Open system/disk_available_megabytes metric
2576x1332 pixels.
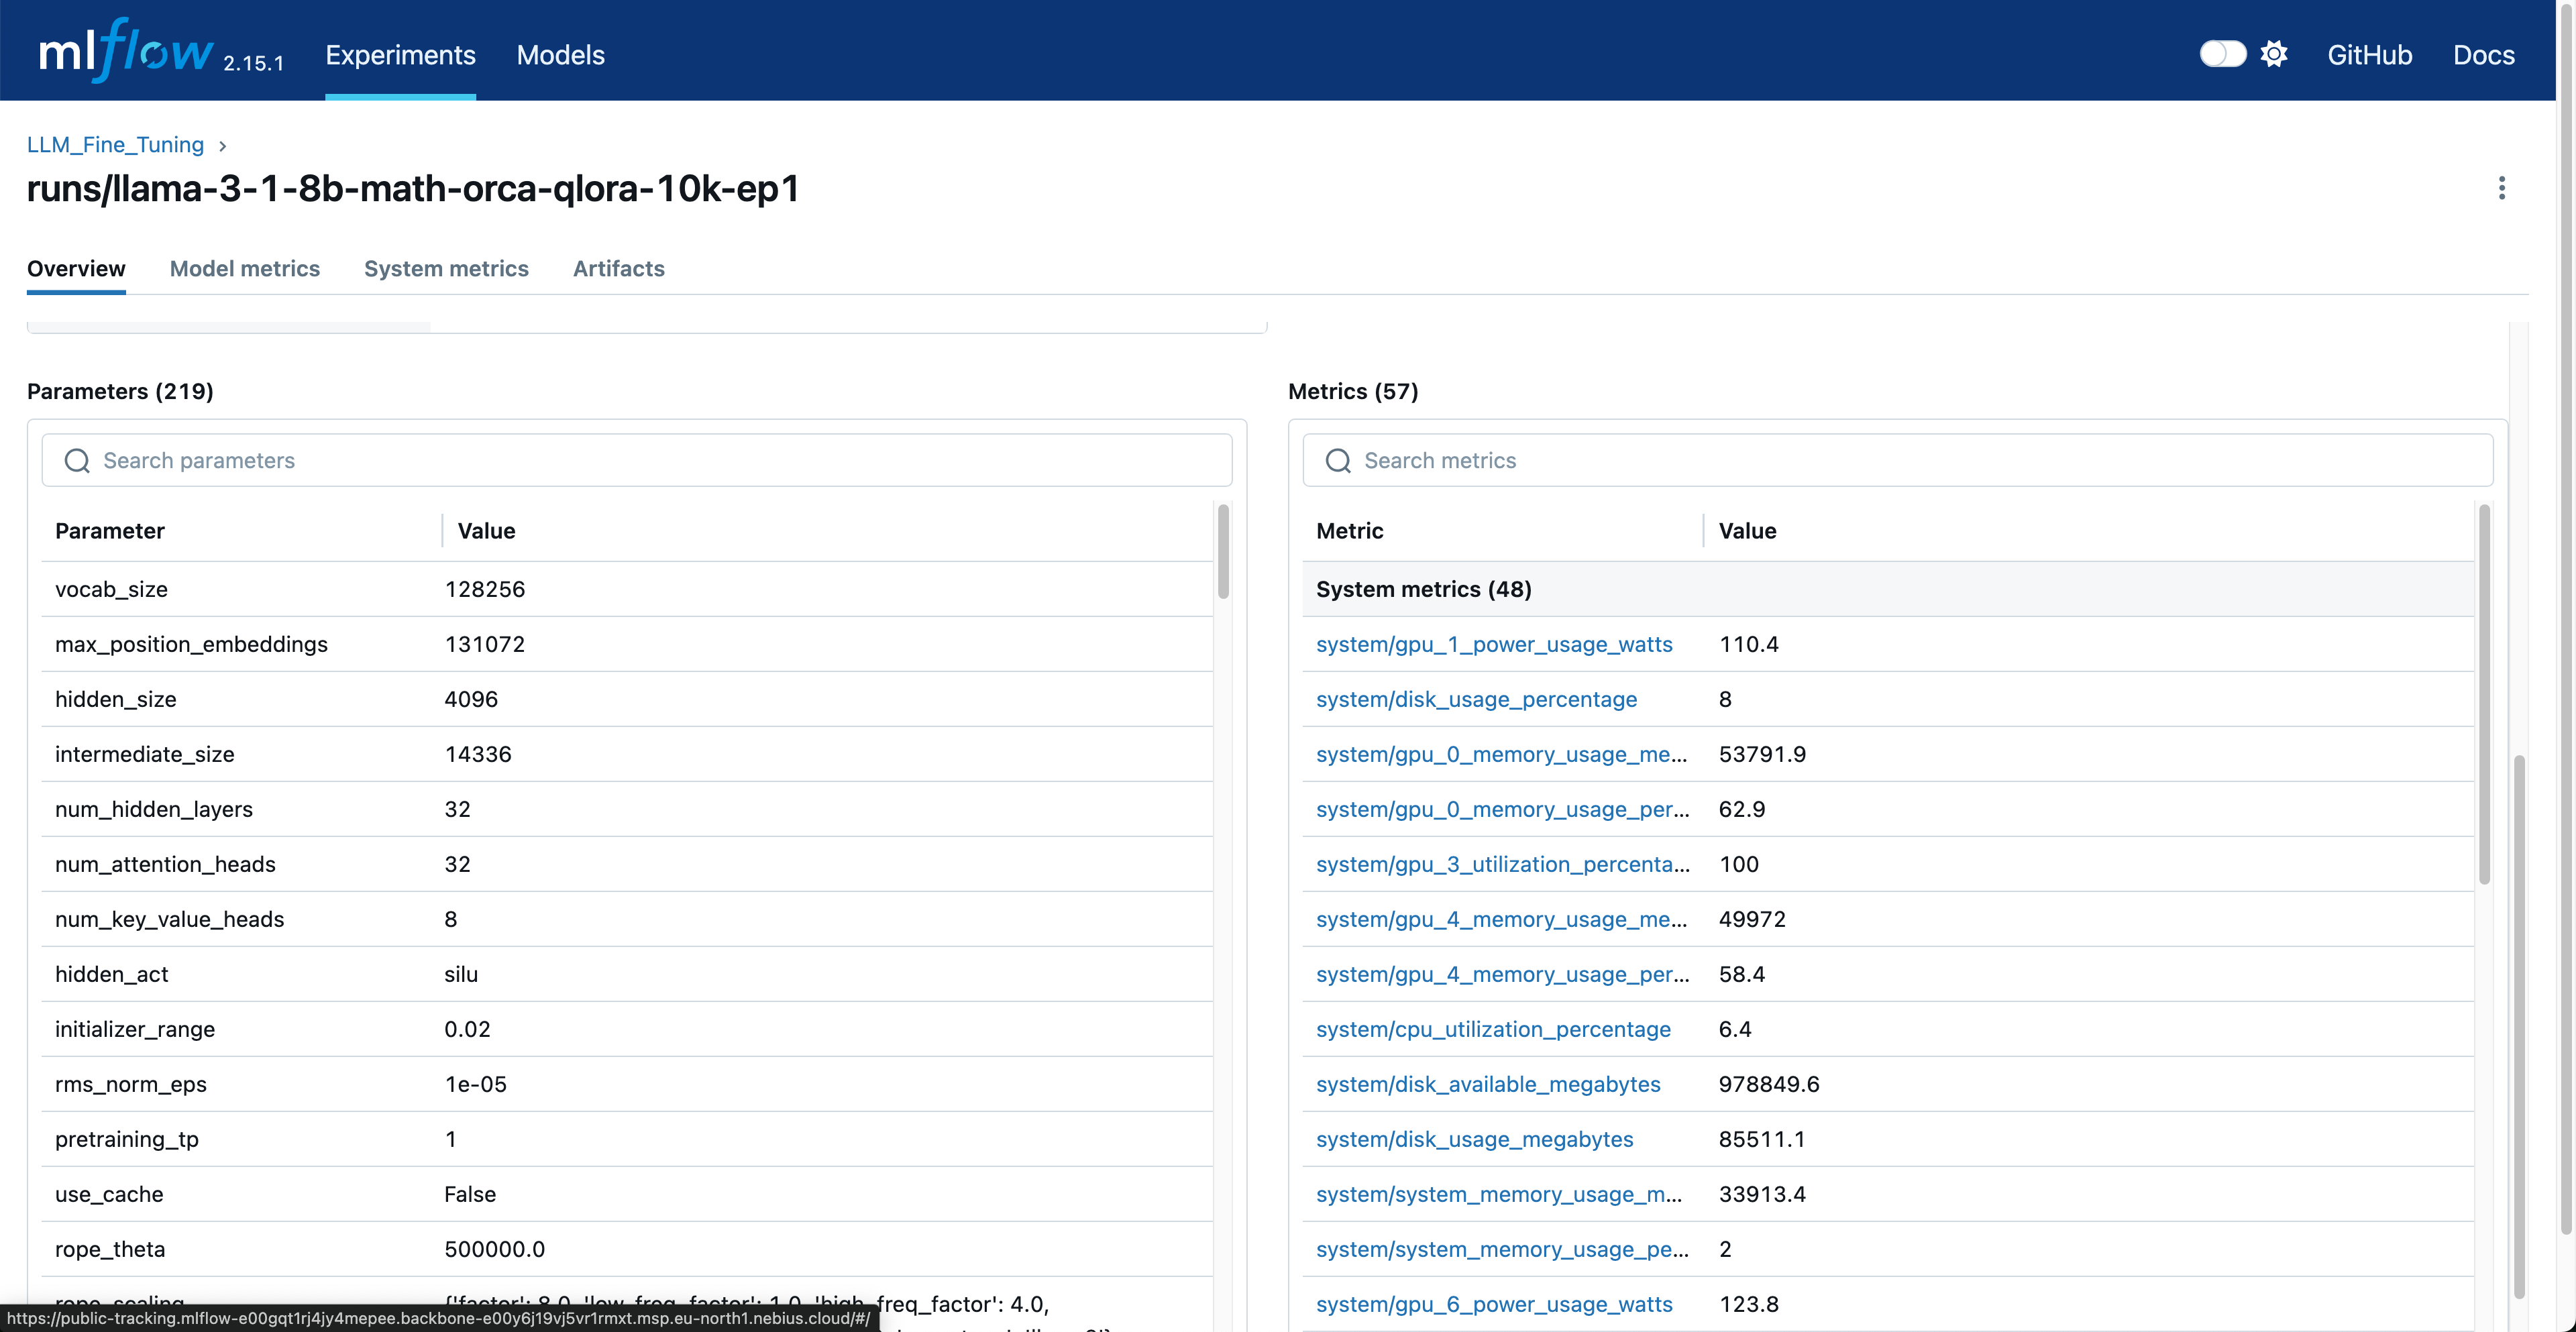[x=1488, y=1084]
